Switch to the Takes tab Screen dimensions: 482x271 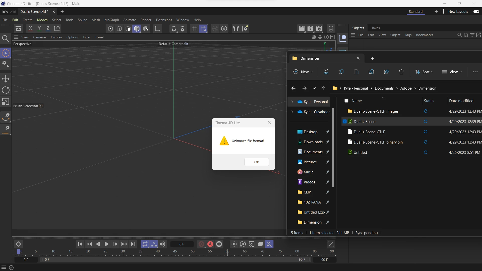pos(375,28)
